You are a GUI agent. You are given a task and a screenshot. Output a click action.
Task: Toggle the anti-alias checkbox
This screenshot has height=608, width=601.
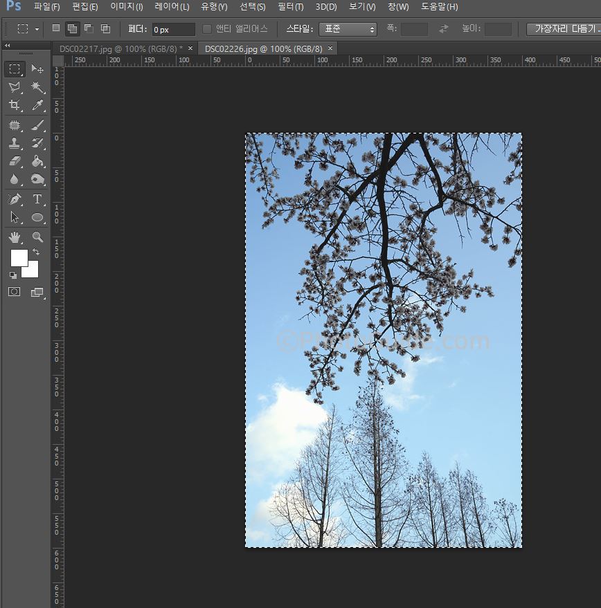click(207, 28)
